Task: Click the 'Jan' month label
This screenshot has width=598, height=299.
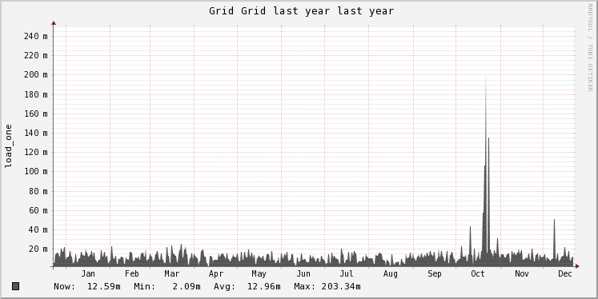Action: tap(88, 273)
